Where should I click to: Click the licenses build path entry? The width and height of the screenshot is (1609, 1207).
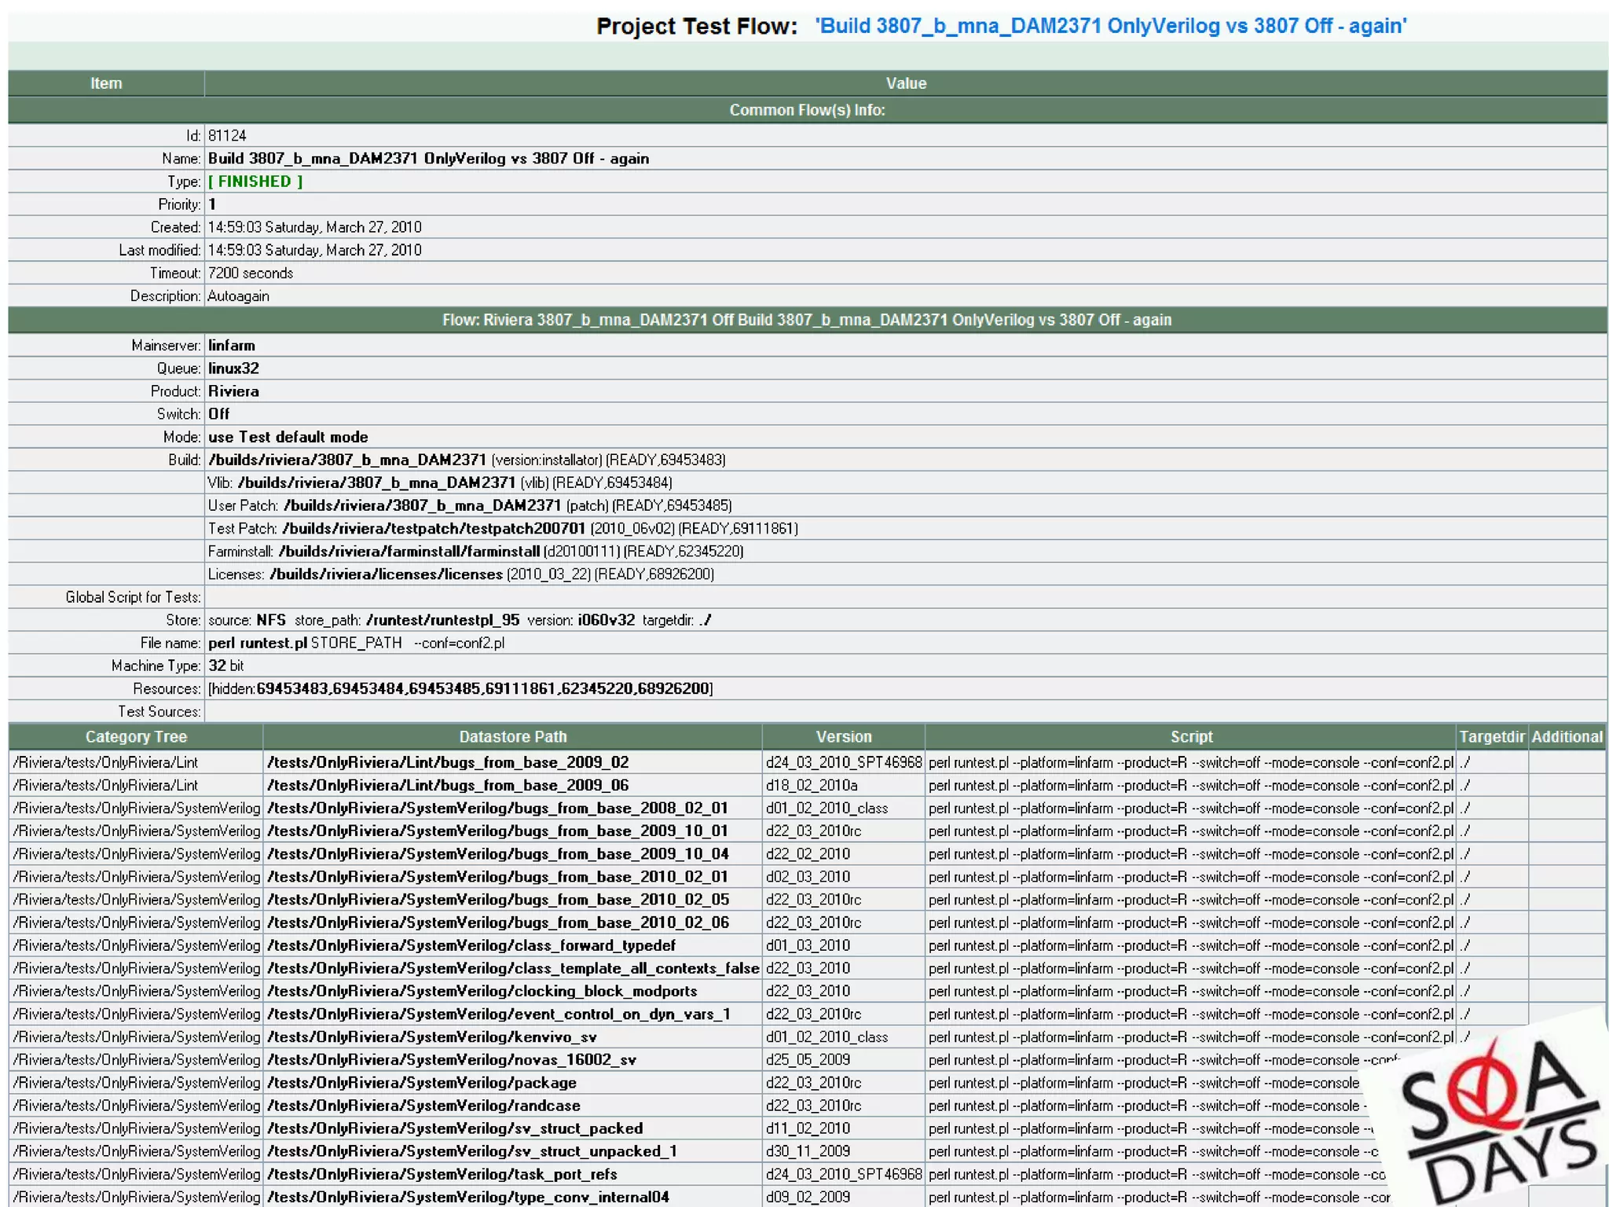pyautogui.click(x=386, y=574)
